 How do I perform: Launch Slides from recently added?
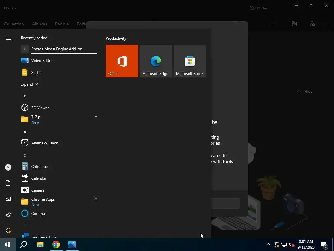tap(59, 72)
